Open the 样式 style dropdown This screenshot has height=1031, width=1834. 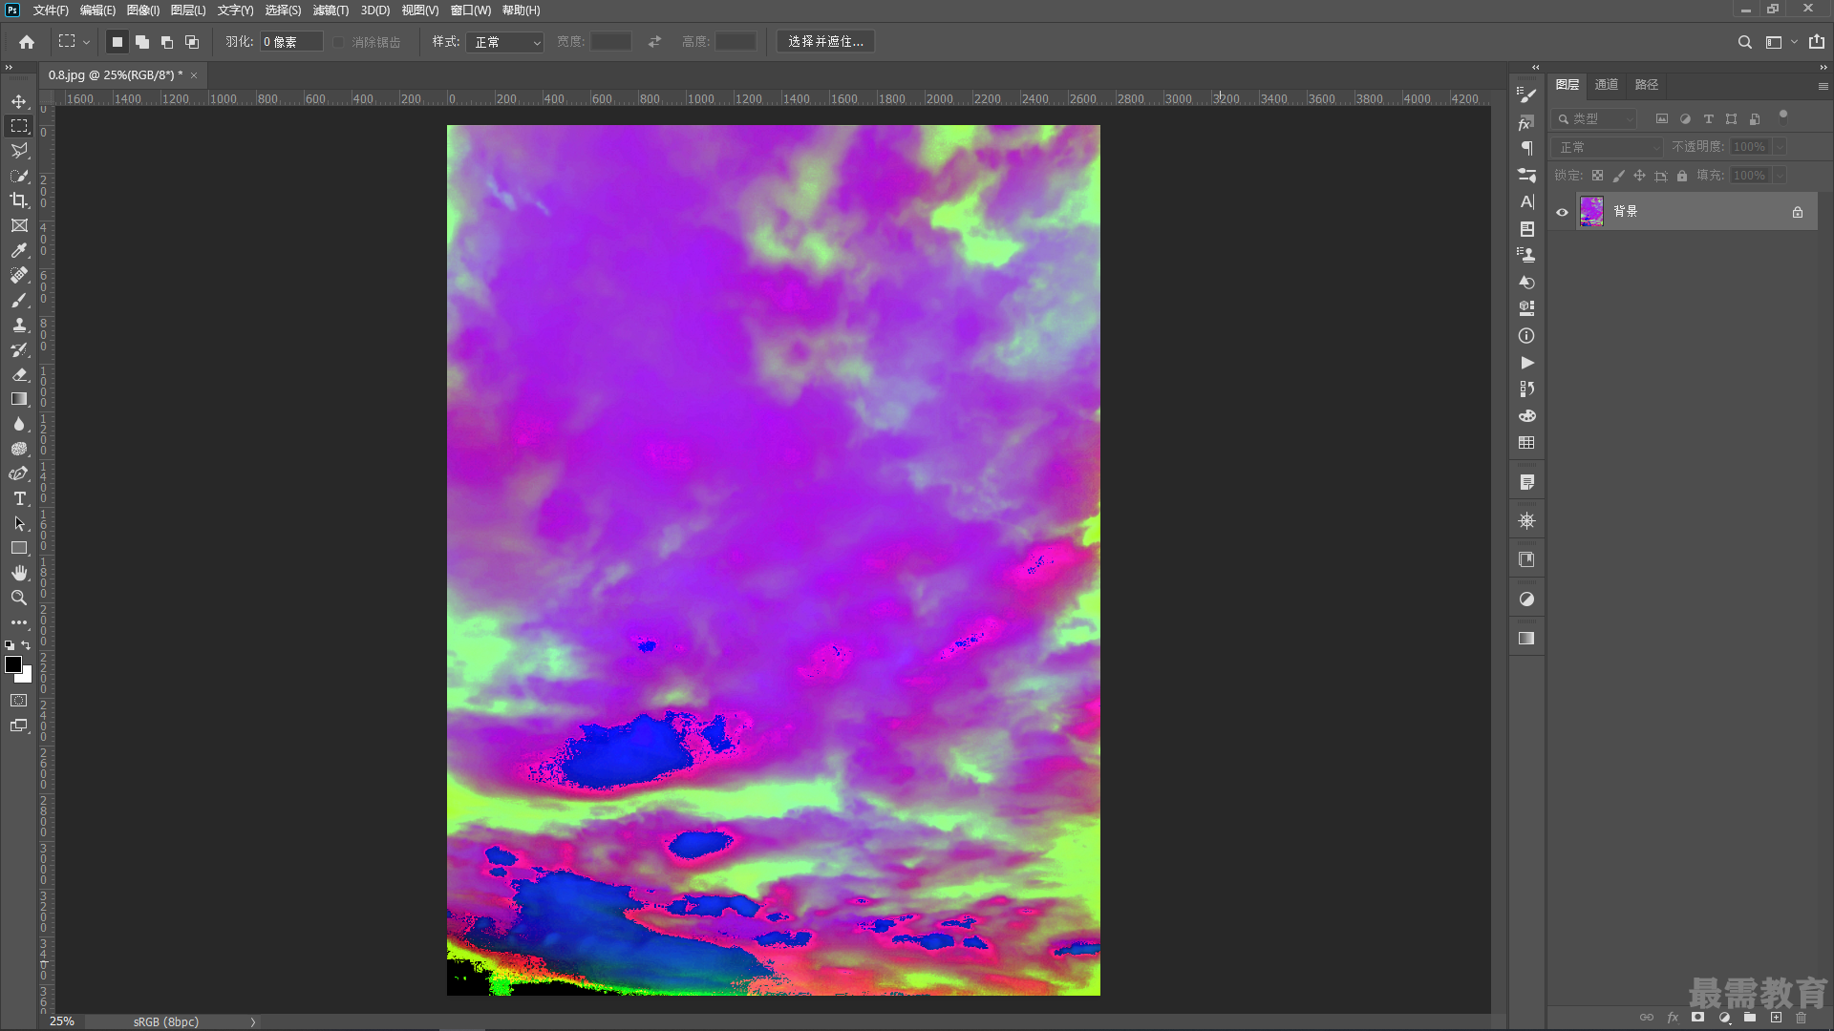(x=505, y=42)
